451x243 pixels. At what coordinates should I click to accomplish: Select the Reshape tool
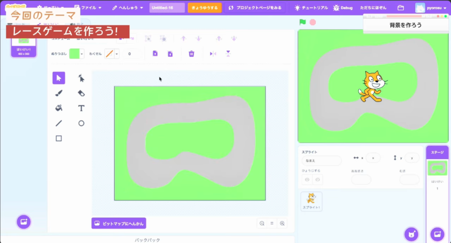click(x=81, y=79)
